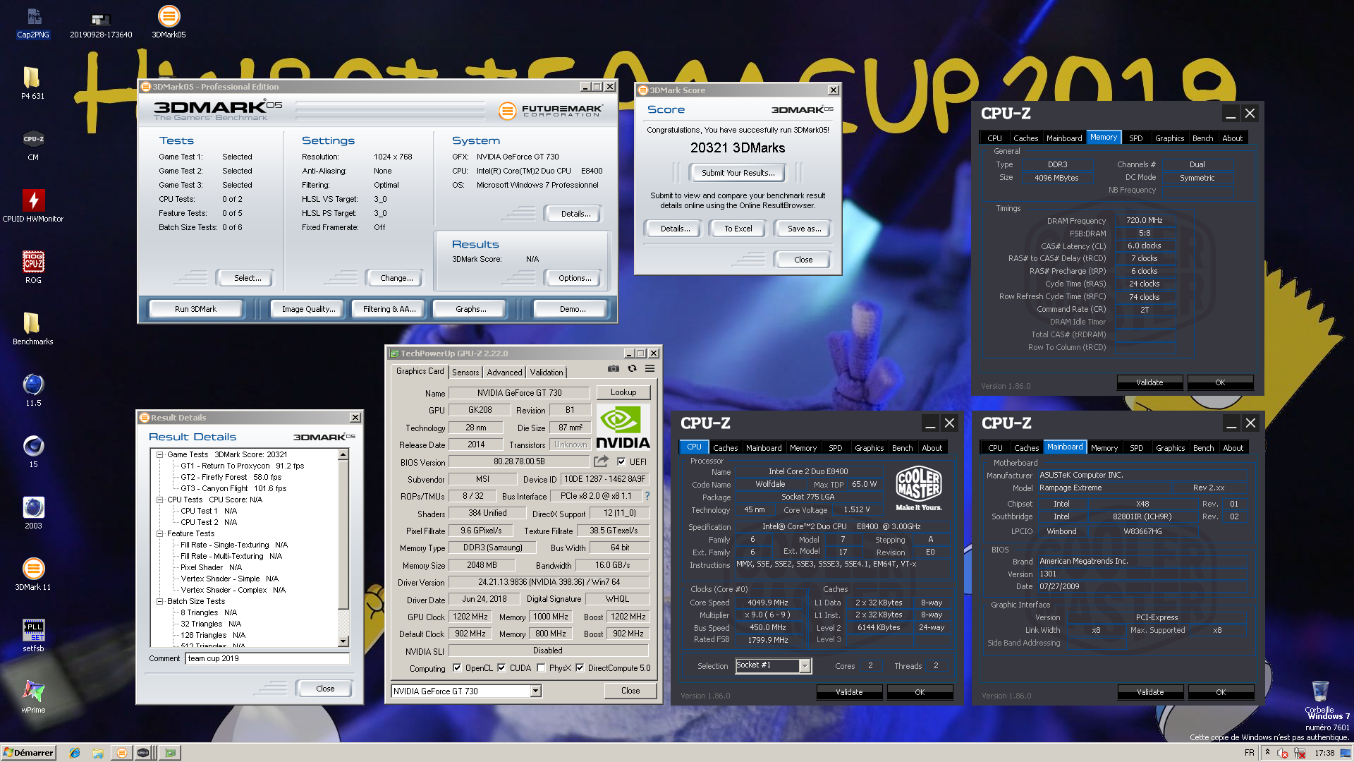Select 3DMark05 taskbar button

pyautogui.click(x=121, y=753)
